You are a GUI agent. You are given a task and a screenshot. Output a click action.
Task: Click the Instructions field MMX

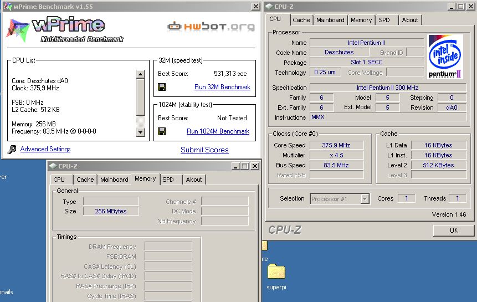click(x=388, y=117)
